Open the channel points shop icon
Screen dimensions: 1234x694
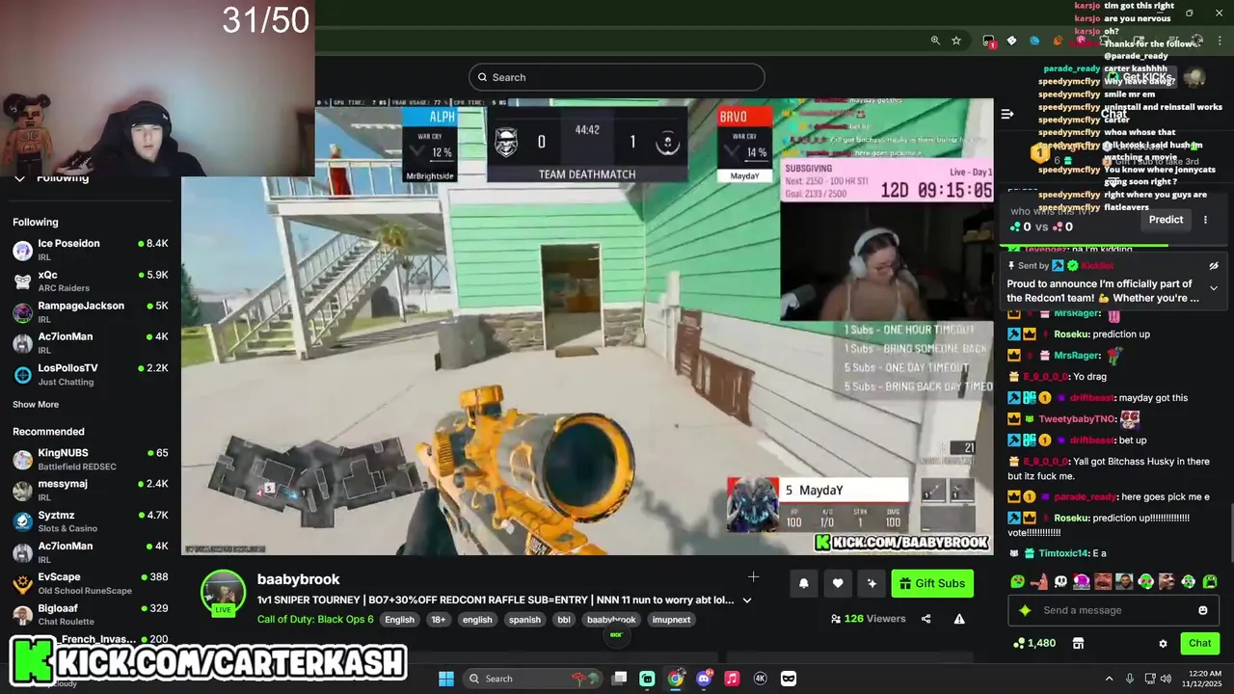click(1078, 643)
